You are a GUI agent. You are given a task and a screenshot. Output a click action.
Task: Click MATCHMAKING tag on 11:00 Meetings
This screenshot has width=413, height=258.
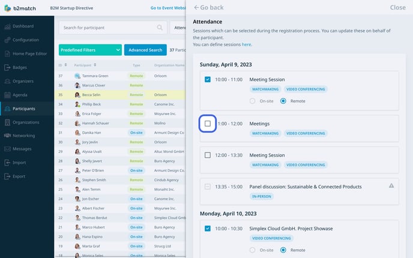pos(265,133)
